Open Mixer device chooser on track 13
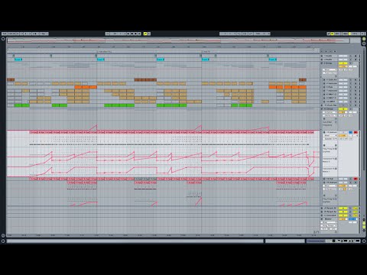This screenshot has height=275, width=367. (330, 136)
